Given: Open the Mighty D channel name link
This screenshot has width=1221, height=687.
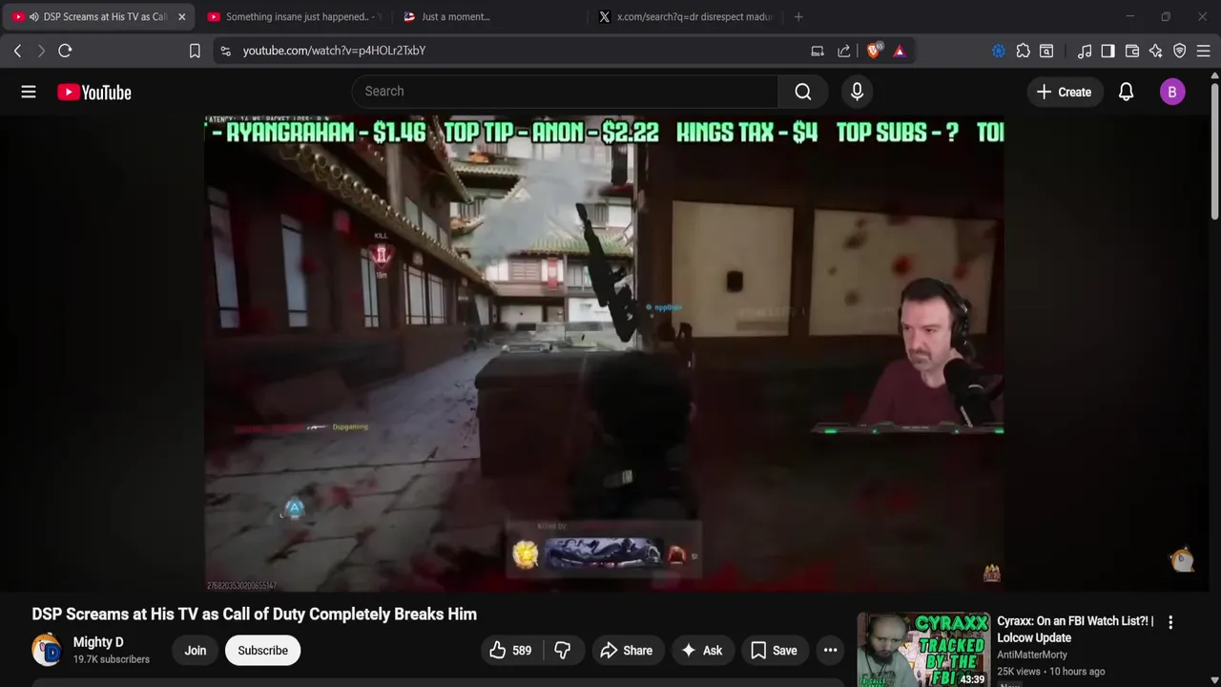Looking at the screenshot, I should tap(98, 642).
